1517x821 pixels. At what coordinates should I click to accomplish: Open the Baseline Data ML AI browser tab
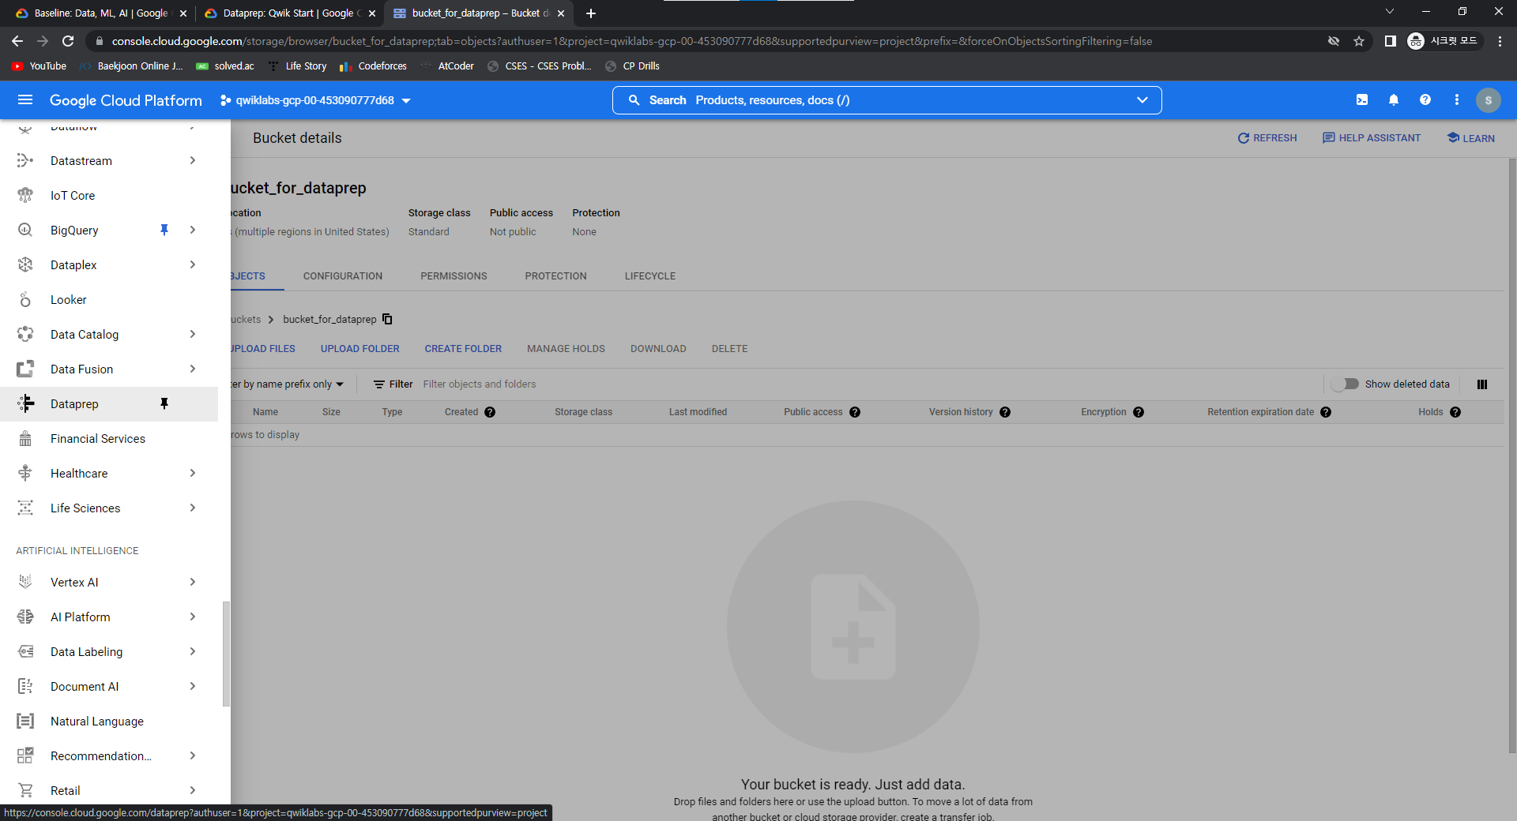pos(101,13)
